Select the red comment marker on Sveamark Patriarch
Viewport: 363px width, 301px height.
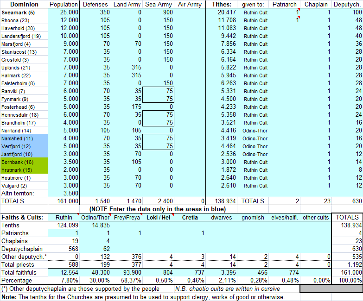[299, 10]
